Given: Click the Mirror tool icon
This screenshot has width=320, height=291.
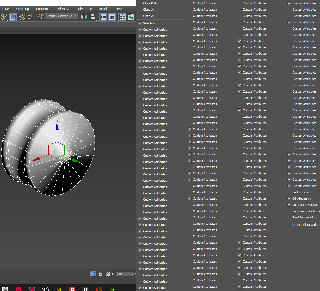Looking at the screenshot, I should 84,17.
